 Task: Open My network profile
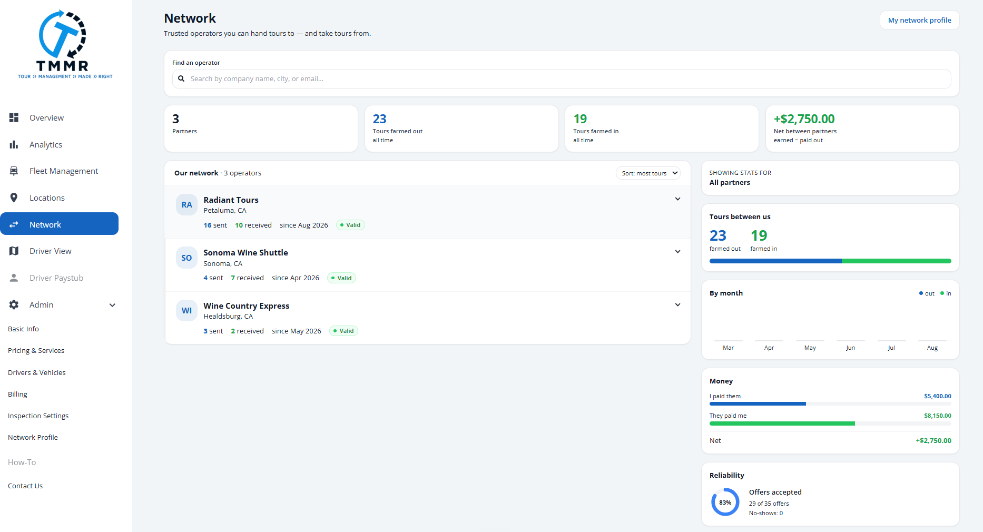919,20
